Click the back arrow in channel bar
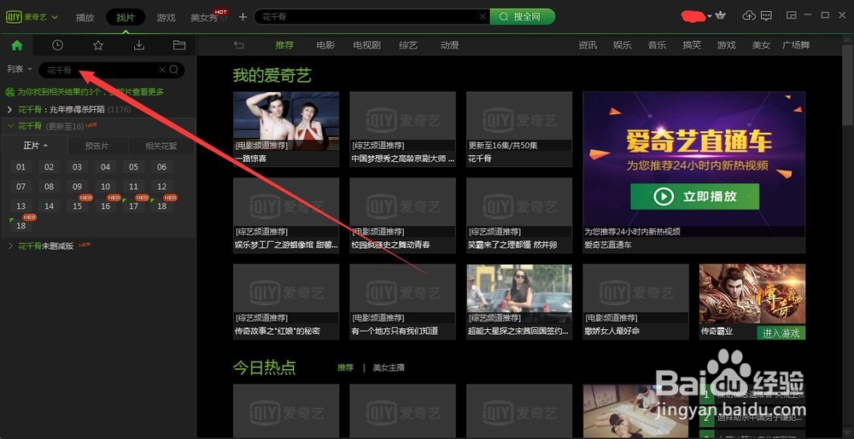Viewport: 854px width, 439px height. point(238,45)
